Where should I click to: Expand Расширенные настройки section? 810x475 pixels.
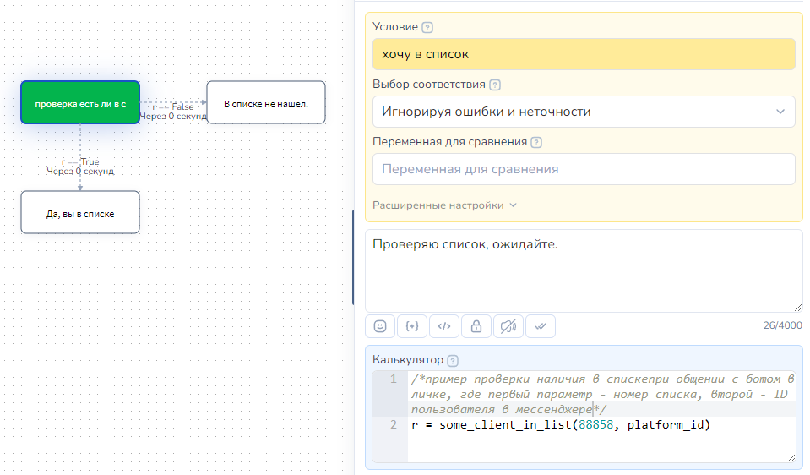(444, 205)
